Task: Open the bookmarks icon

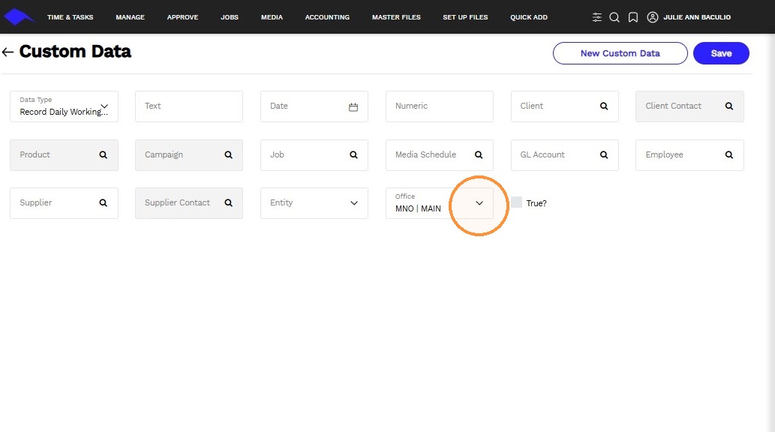Action: coord(633,17)
